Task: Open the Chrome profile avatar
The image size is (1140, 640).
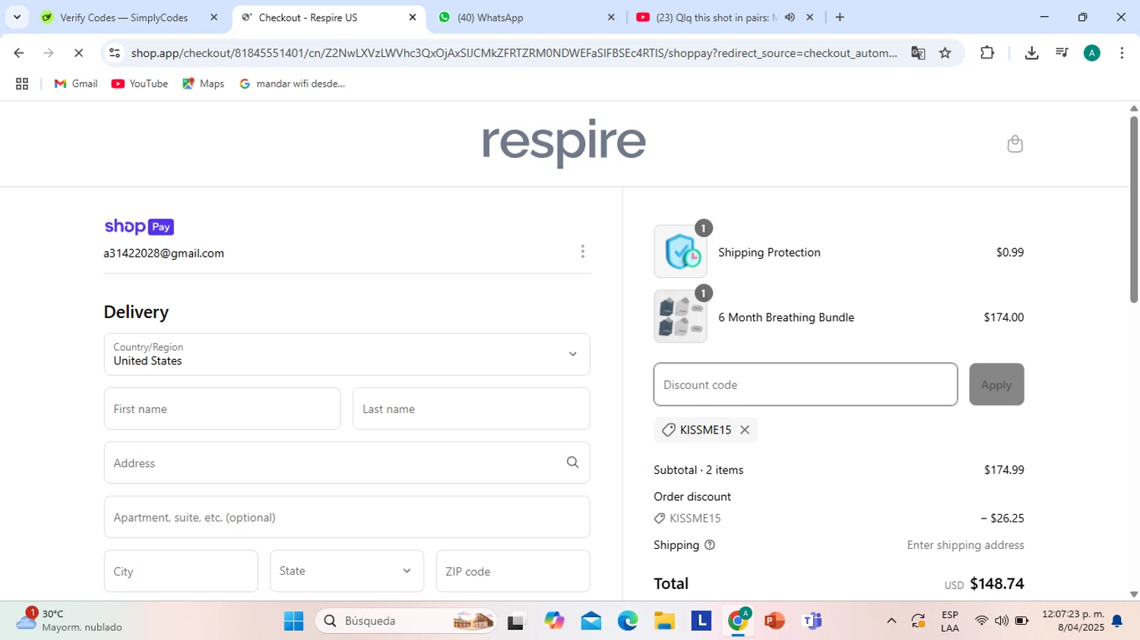Action: 1092,53
